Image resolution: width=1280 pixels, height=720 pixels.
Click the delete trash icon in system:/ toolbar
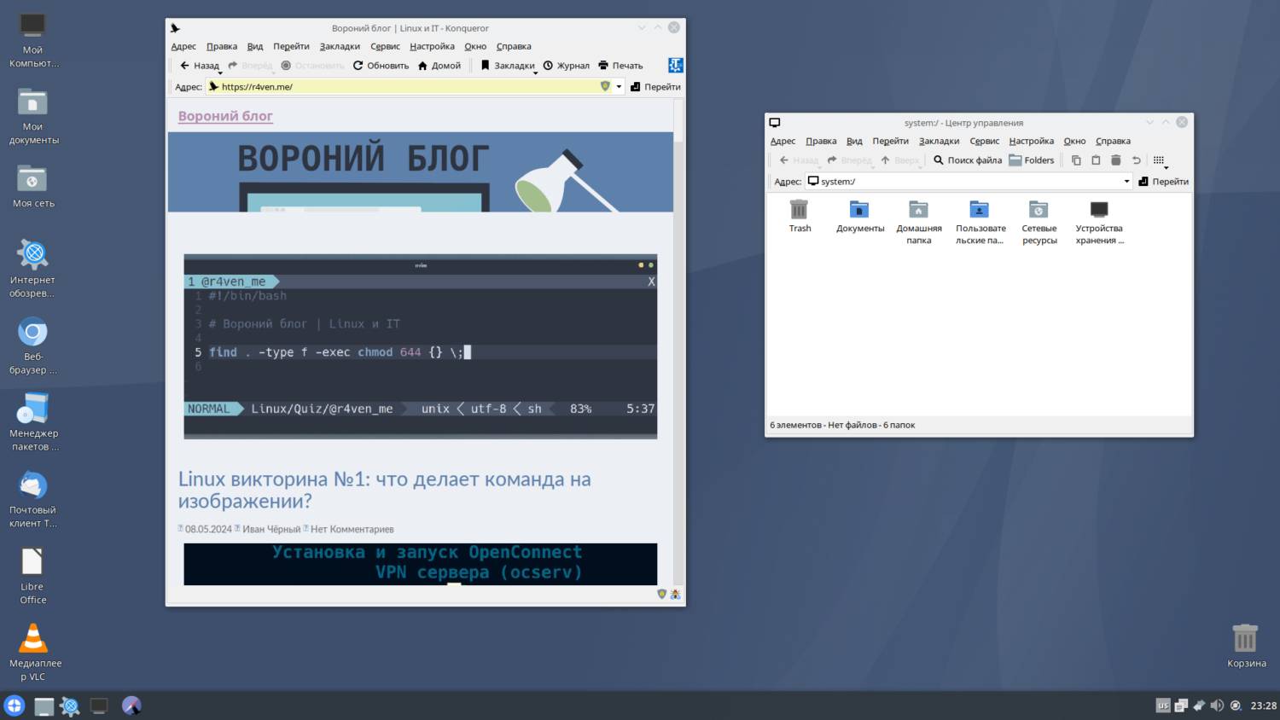[1115, 160]
